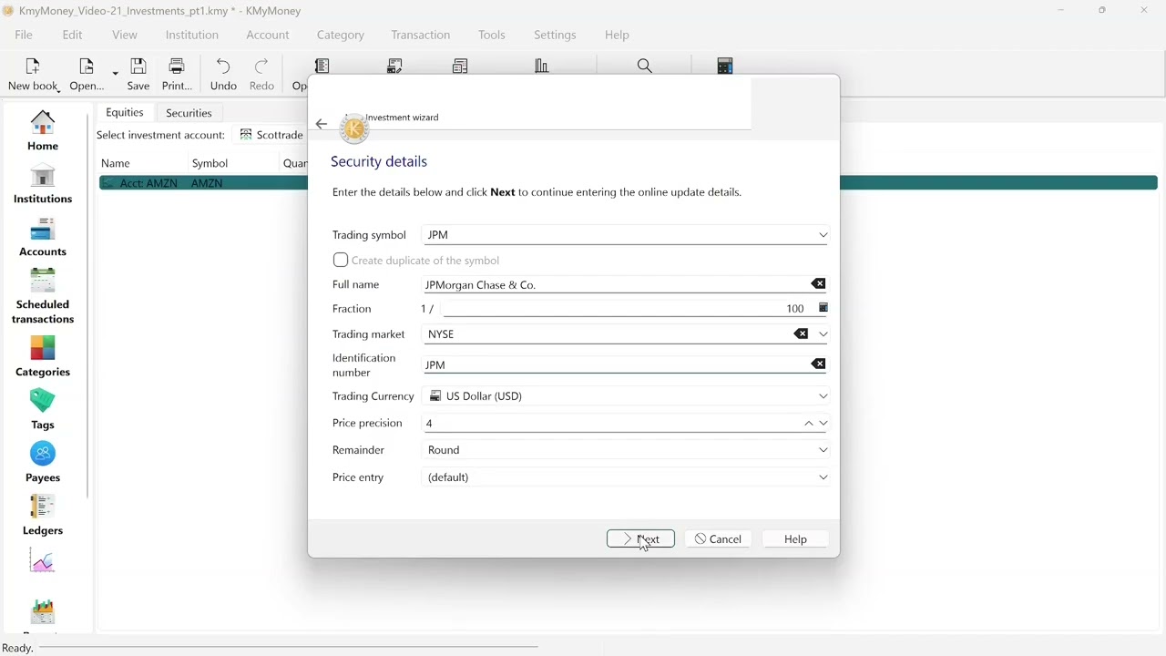Image resolution: width=1166 pixels, height=656 pixels.
Task: Expand the Trading symbol dropdown
Action: tap(823, 235)
